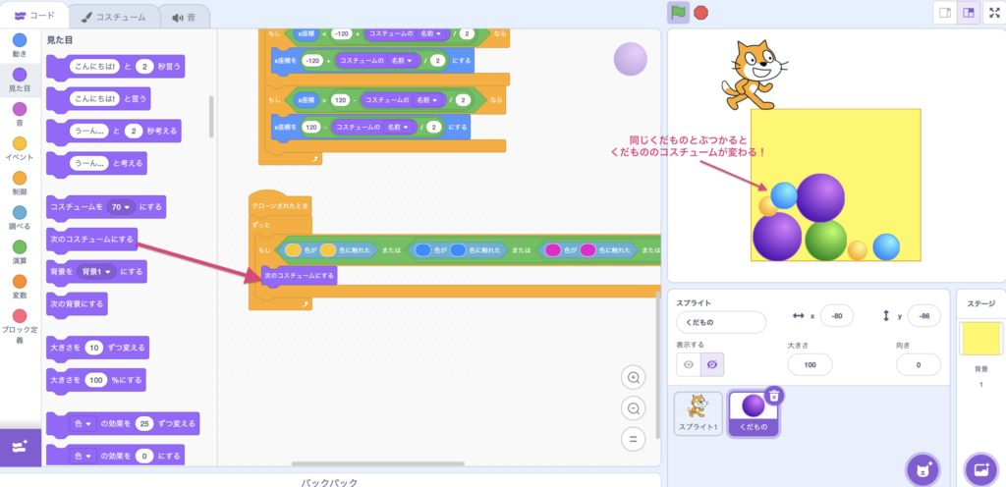1006x487 pixels.
Task: Stop the project with the red stop button
Action: (701, 12)
